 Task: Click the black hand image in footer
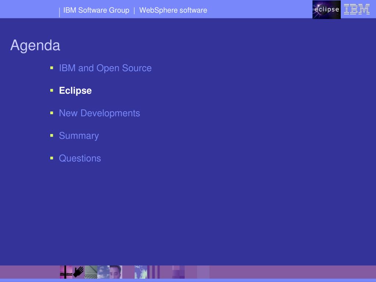pos(79,272)
